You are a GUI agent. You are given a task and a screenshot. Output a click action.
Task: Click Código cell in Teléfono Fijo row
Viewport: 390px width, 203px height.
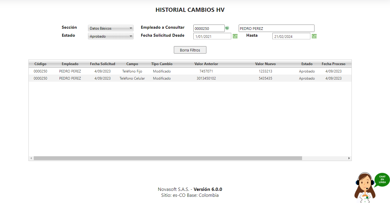coord(40,71)
